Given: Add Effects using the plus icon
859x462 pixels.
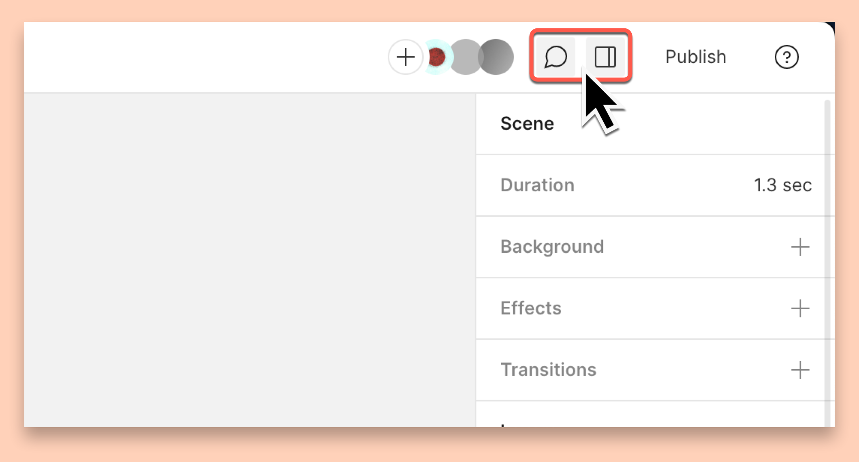Looking at the screenshot, I should click(800, 308).
